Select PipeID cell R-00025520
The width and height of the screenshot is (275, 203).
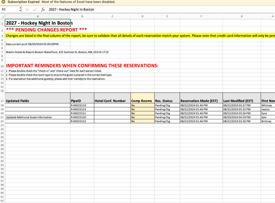[82, 117]
